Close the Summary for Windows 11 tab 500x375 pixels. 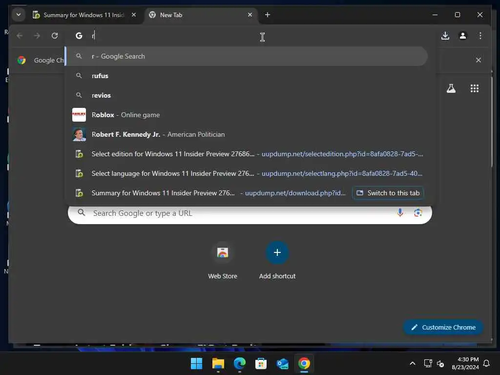pos(134,15)
